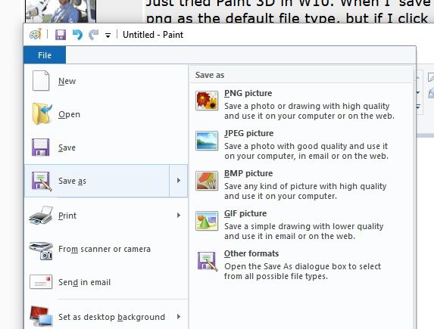Click the JPEG picture landscape icon
Image resolution: width=434 pixels, height=329 pixels.
207,141
